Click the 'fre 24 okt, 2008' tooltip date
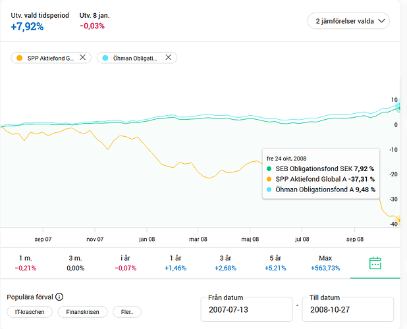 (286, 159)
